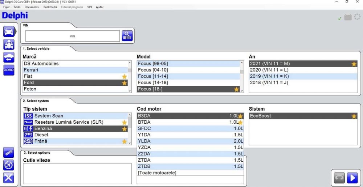Open the vehicle history sidebar icon with arrow
The height and width of the screenshot is (187, 363).
coord(9,57)
